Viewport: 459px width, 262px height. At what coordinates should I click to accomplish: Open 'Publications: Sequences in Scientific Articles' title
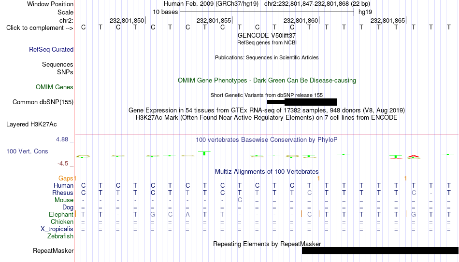[267, 57]
